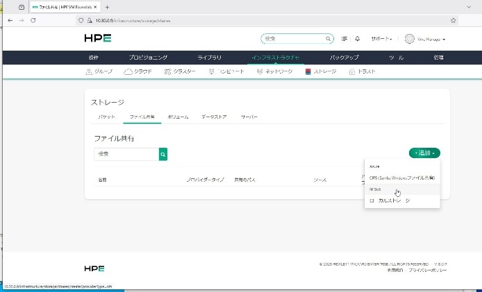
Task: Click the green search magnifier button
Action: pyautogui.click(x=163, y=154)
